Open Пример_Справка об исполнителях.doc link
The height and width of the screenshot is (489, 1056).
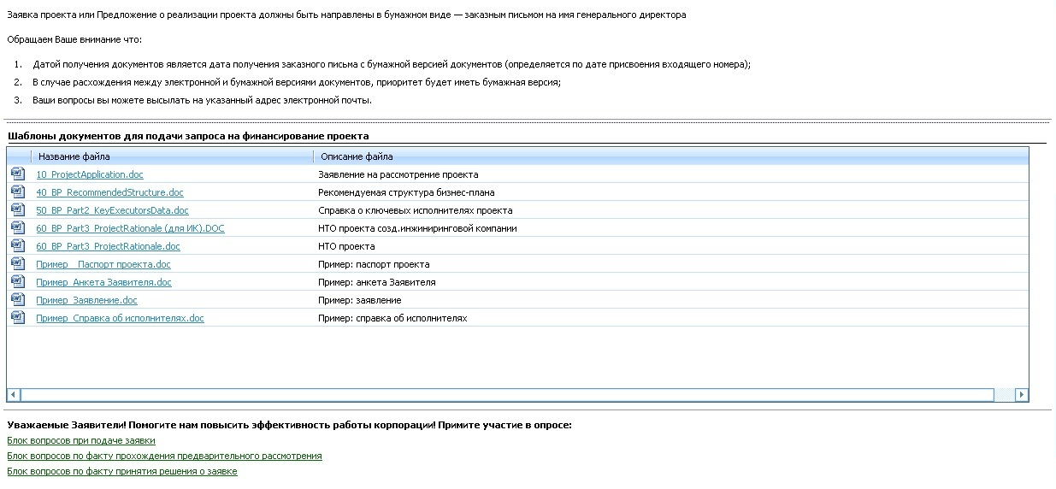120,318
